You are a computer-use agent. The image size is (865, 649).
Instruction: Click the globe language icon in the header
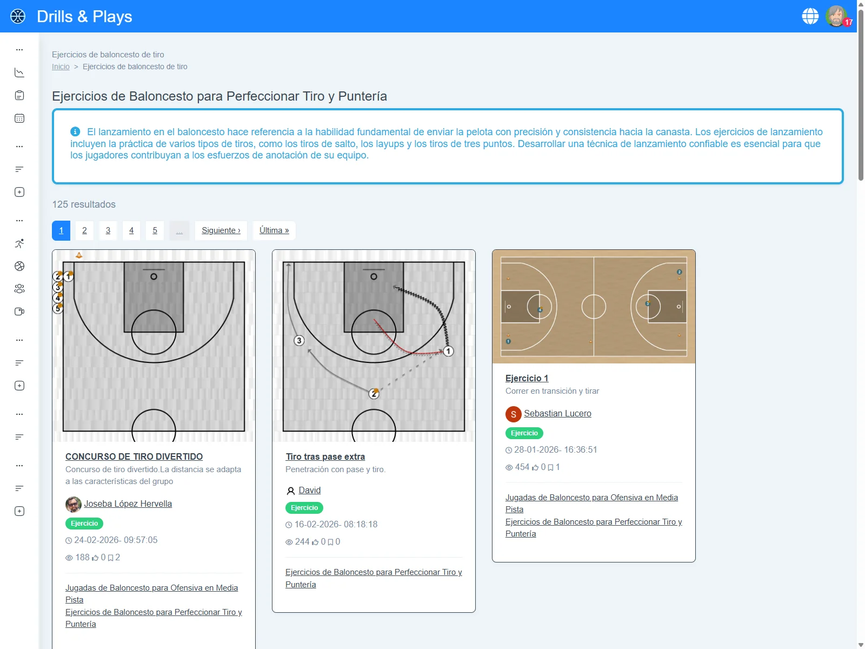(810, 16)
